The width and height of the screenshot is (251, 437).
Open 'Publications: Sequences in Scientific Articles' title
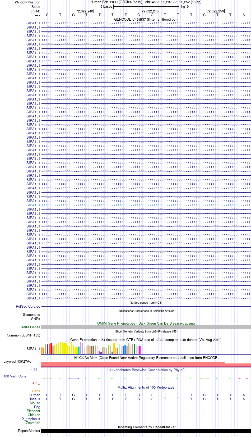(146, 311)
